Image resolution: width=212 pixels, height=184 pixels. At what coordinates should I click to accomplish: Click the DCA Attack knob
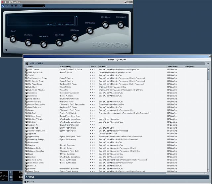pos(59,43)
